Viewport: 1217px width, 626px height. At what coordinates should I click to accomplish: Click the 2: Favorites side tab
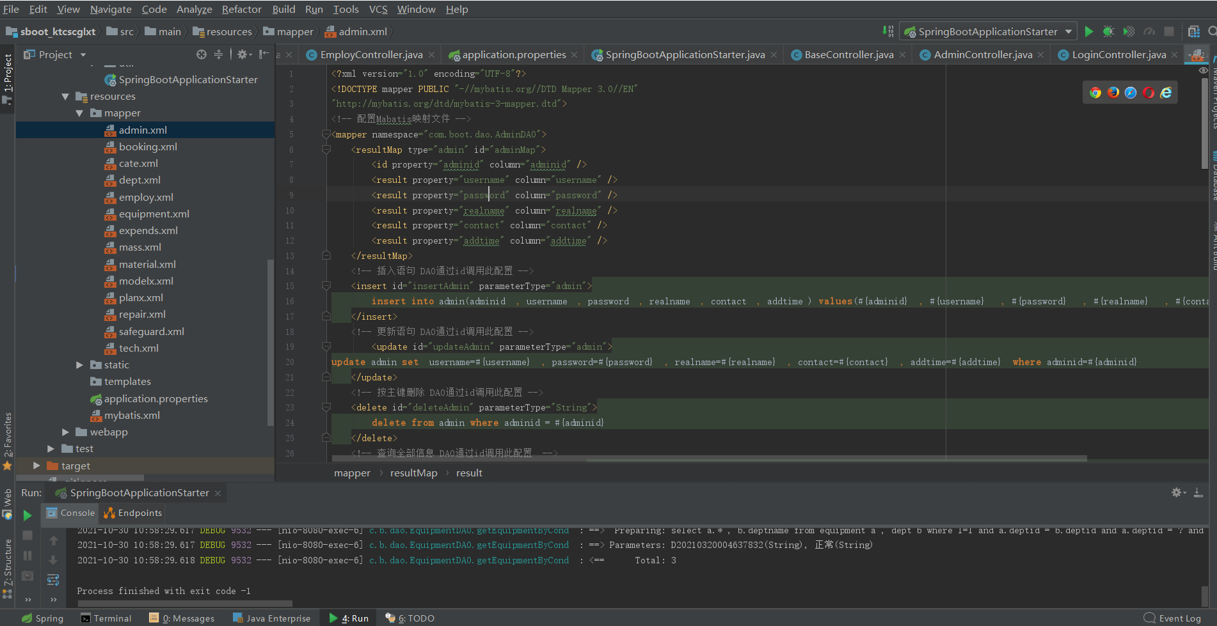8,441
